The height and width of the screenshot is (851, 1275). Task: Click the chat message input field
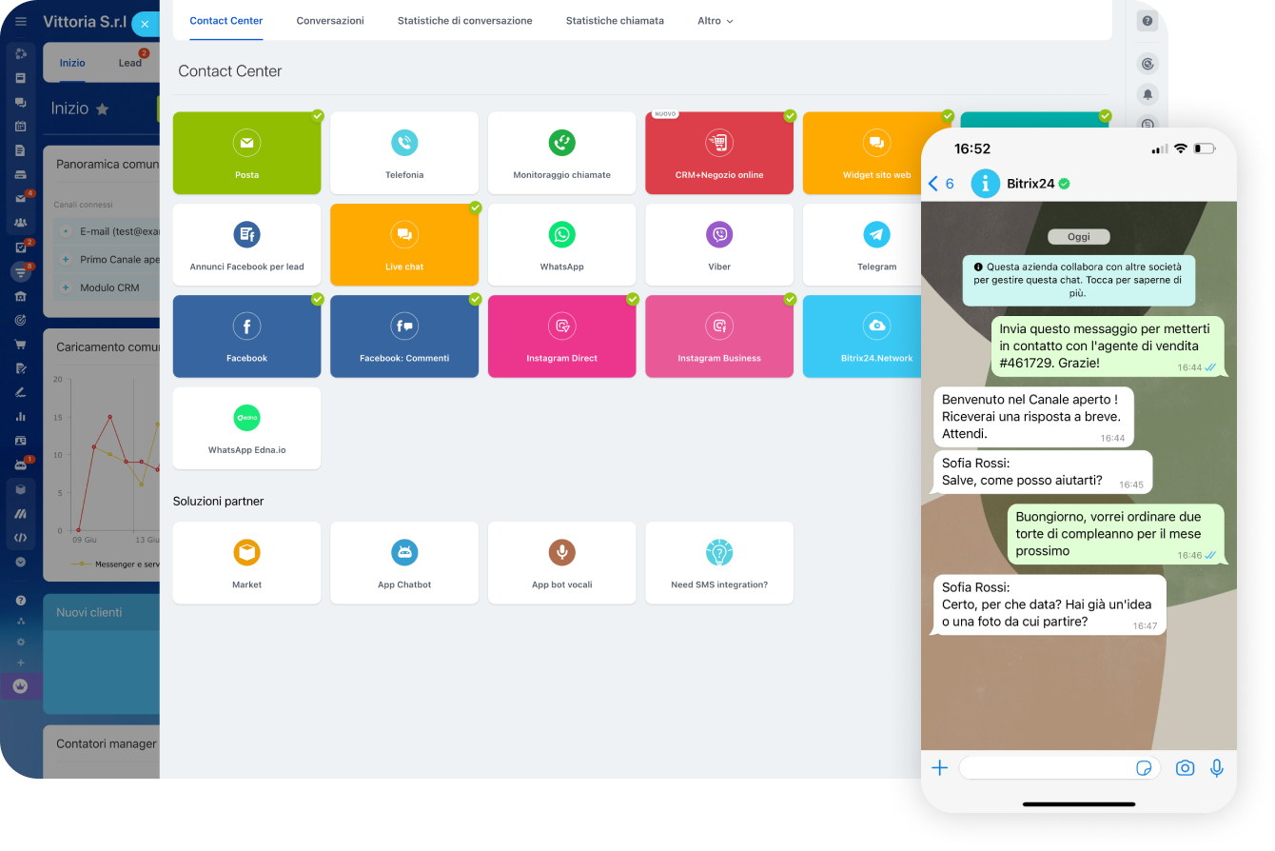pos(1047,768)
